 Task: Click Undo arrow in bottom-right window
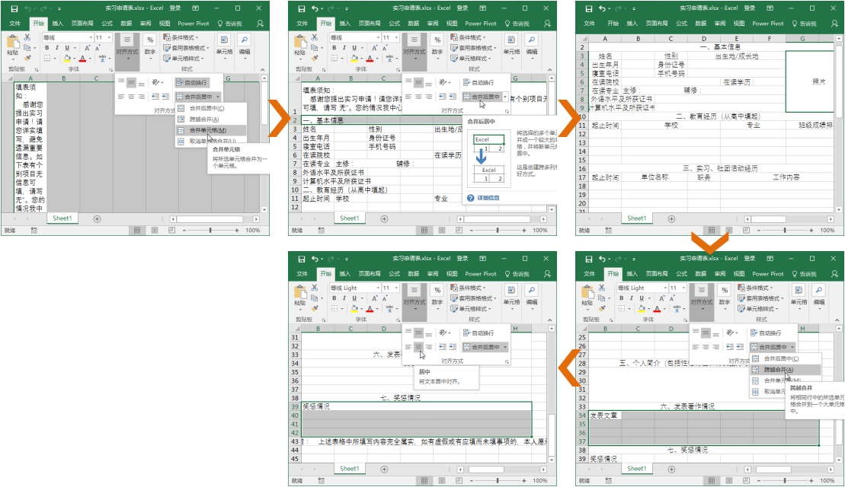click(602, 259)
